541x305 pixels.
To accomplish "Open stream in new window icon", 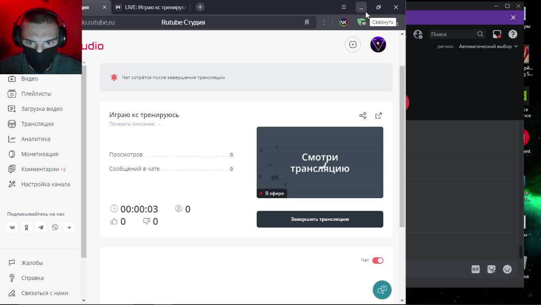I will pyautogui.click(x=378, y=116).
